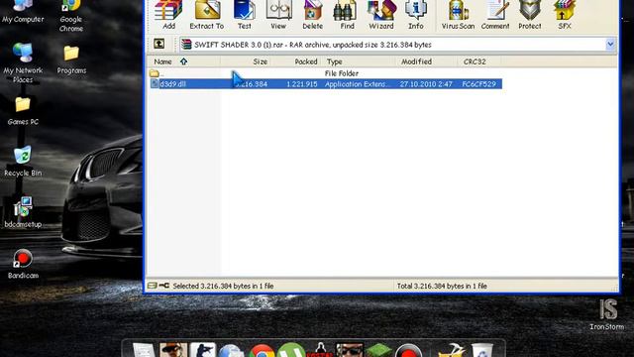634x357 pixels.
Task: Click the Add toolbar icon
Action: pos(168,15)
